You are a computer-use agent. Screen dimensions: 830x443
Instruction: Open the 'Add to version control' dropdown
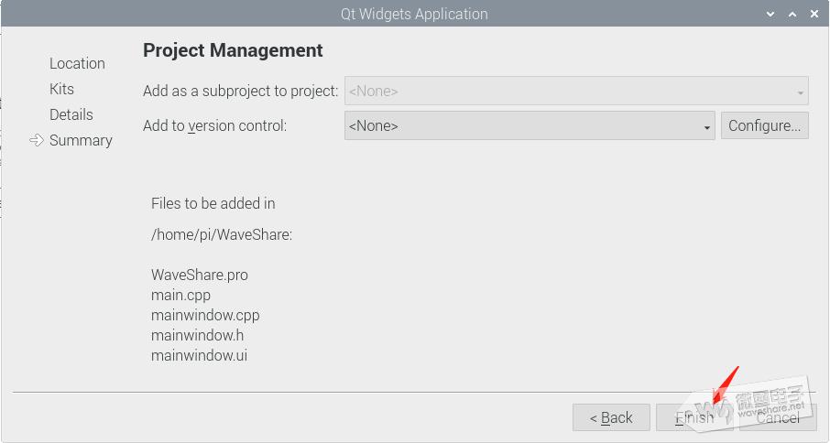530,125
